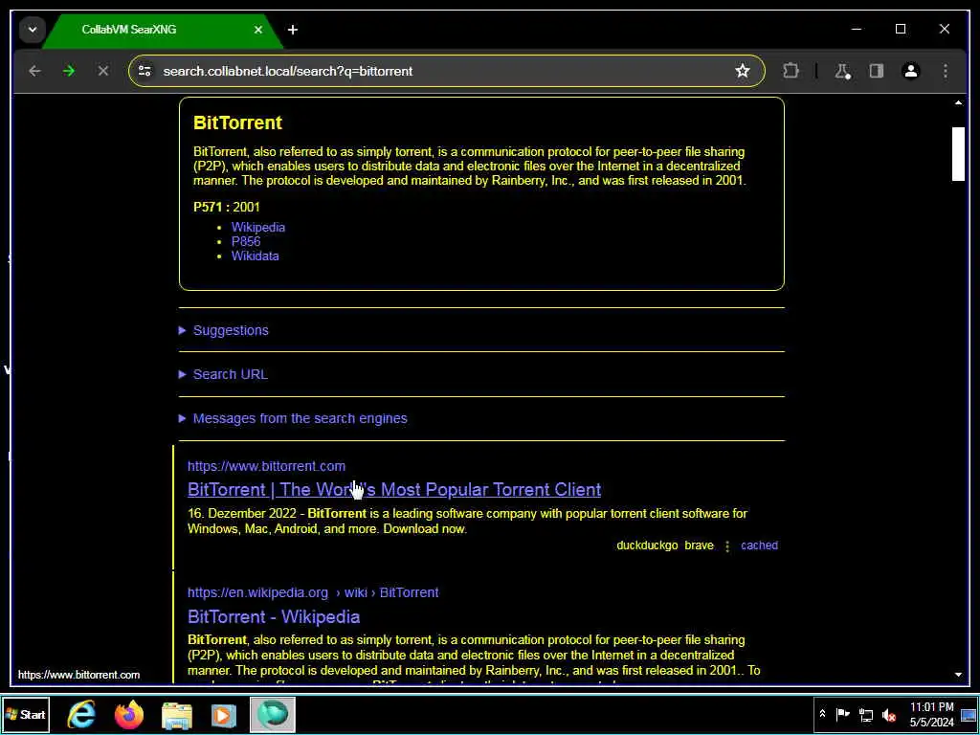The height and width of the screenshot is (735, 980).
Task: Open the user profile avatar
Action: (911, 71)
